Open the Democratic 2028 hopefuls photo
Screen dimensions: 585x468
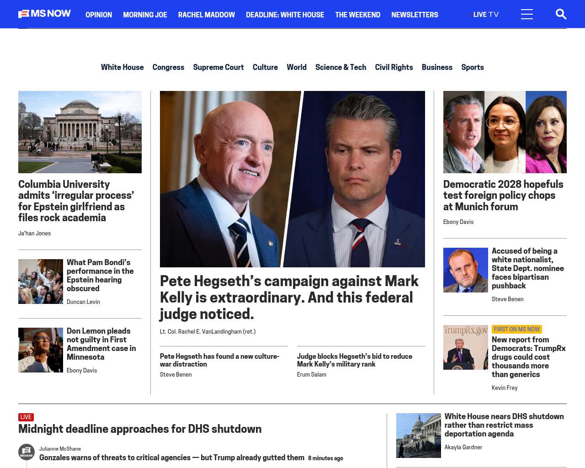tap(505, 132)
